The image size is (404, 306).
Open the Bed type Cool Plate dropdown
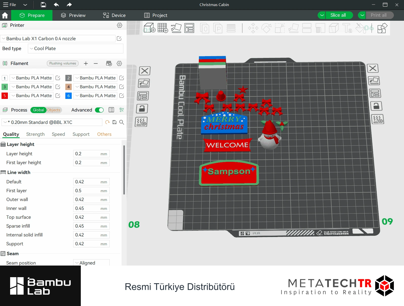[75, 49]
